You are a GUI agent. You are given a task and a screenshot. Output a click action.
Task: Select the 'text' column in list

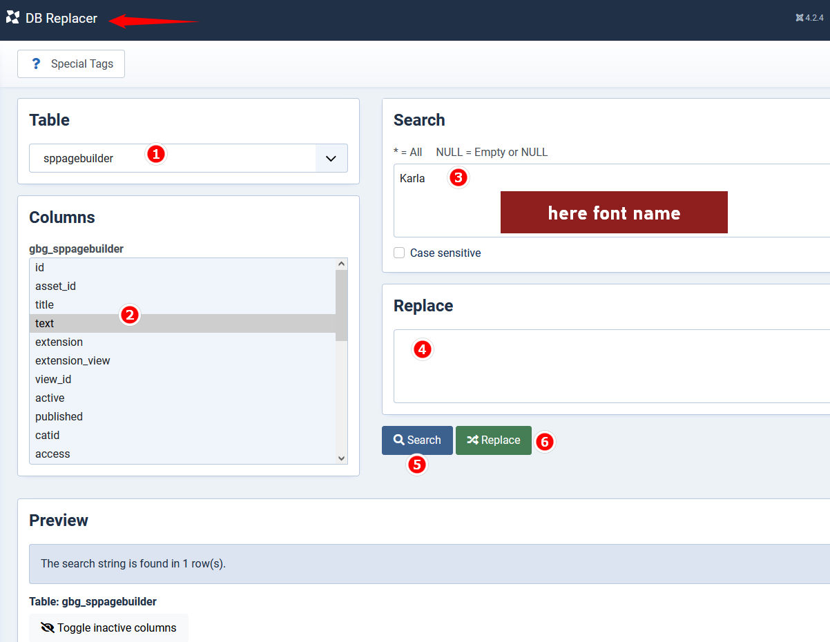coord(45,323)
